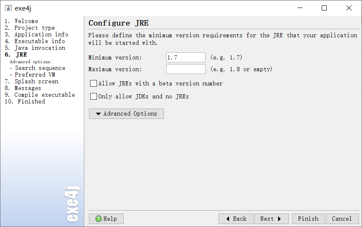Click the empty Maximum version field
Viewport: 362px width, 227px height.
point(186,69)
